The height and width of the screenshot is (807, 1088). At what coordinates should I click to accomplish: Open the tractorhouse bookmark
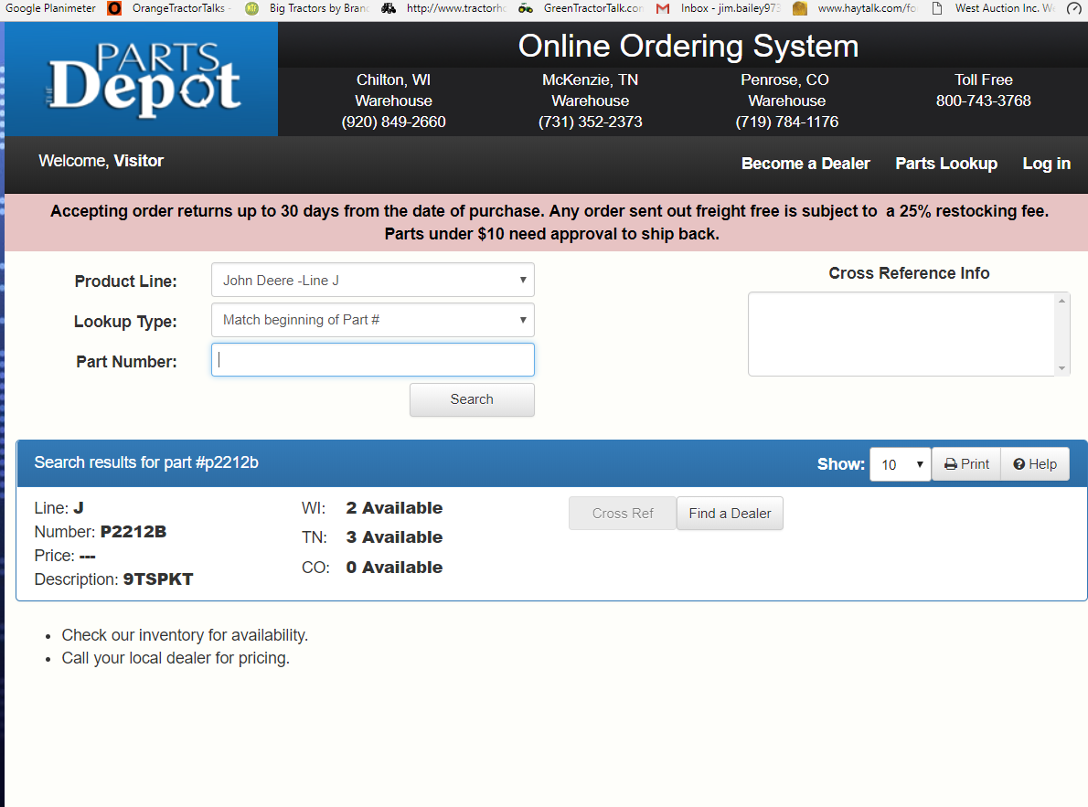click(444, 8)
